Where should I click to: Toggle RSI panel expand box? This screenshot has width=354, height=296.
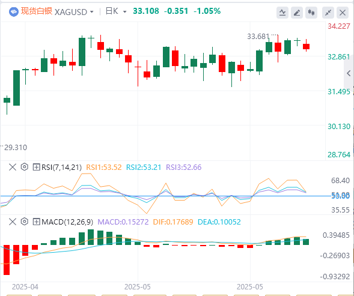point(36,167)
